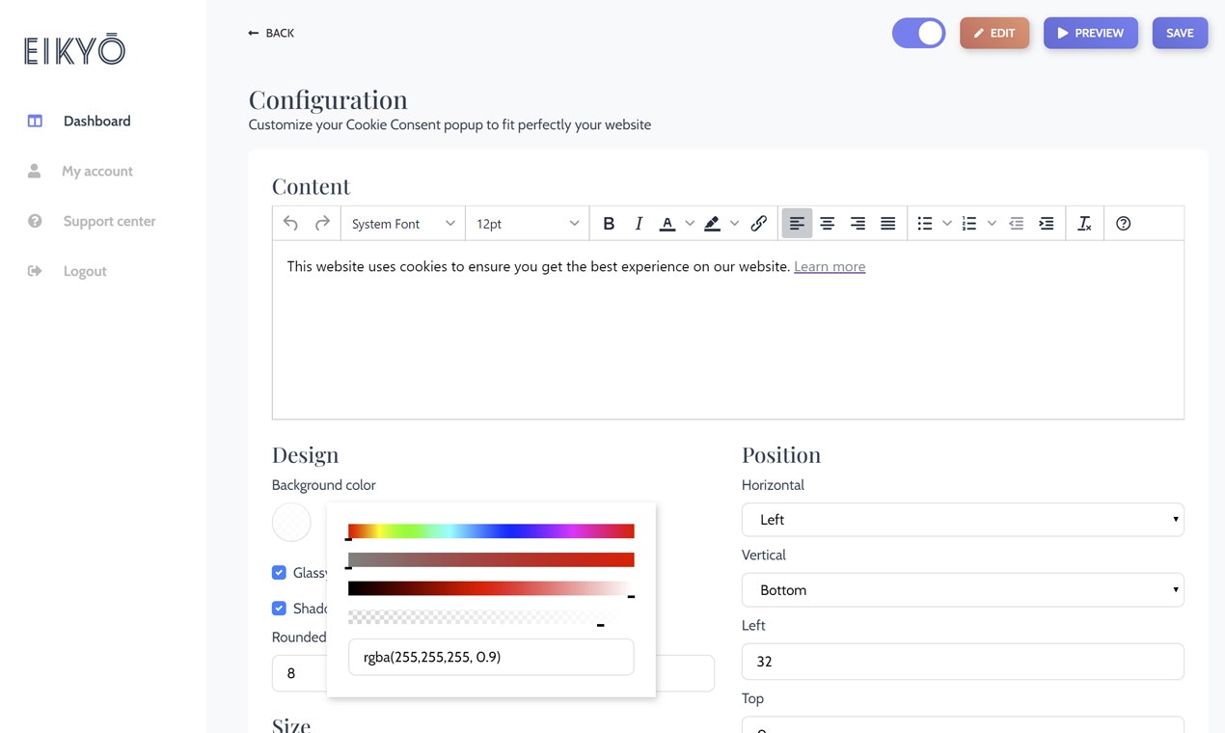The image size is (1225, 733).
Task: Expand the text color options arrow
Action: (x=690, y=224)
